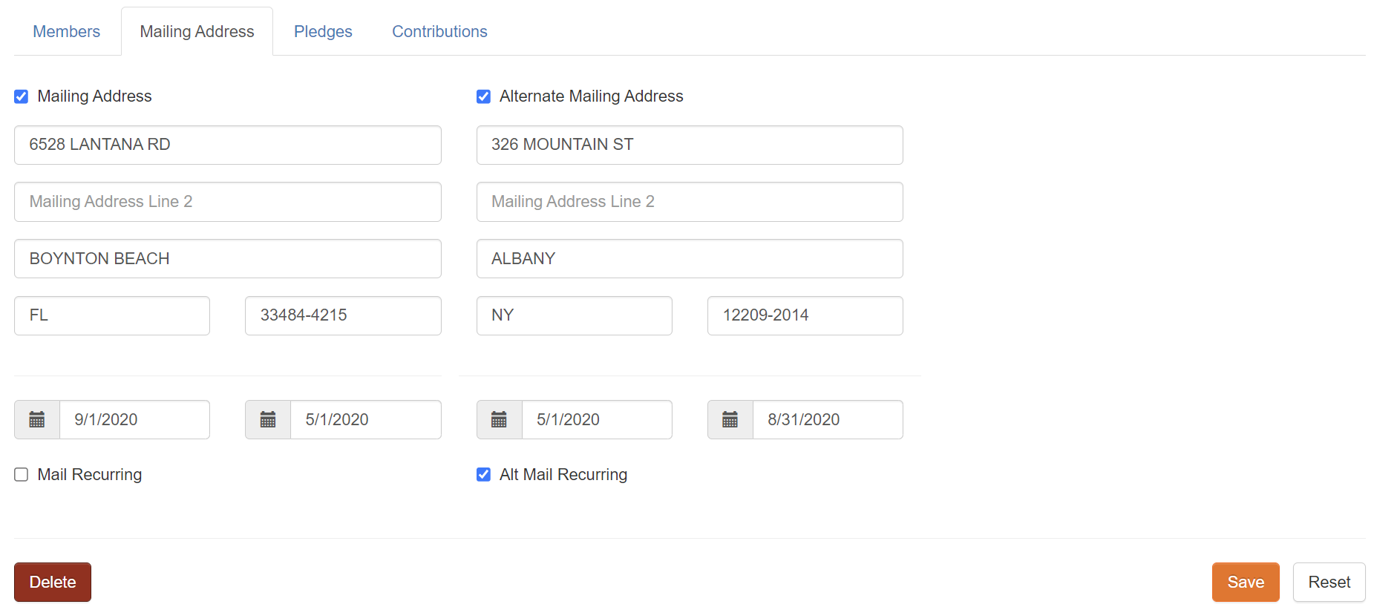Open the Pledges tab

point(323,31)
